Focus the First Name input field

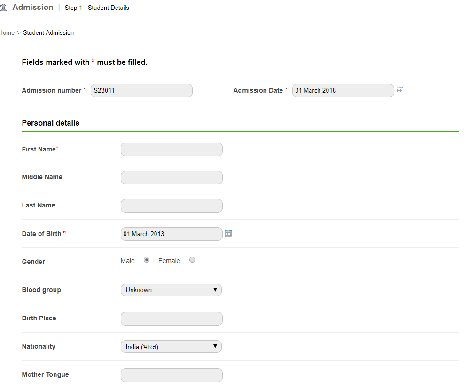click(171, 150)
